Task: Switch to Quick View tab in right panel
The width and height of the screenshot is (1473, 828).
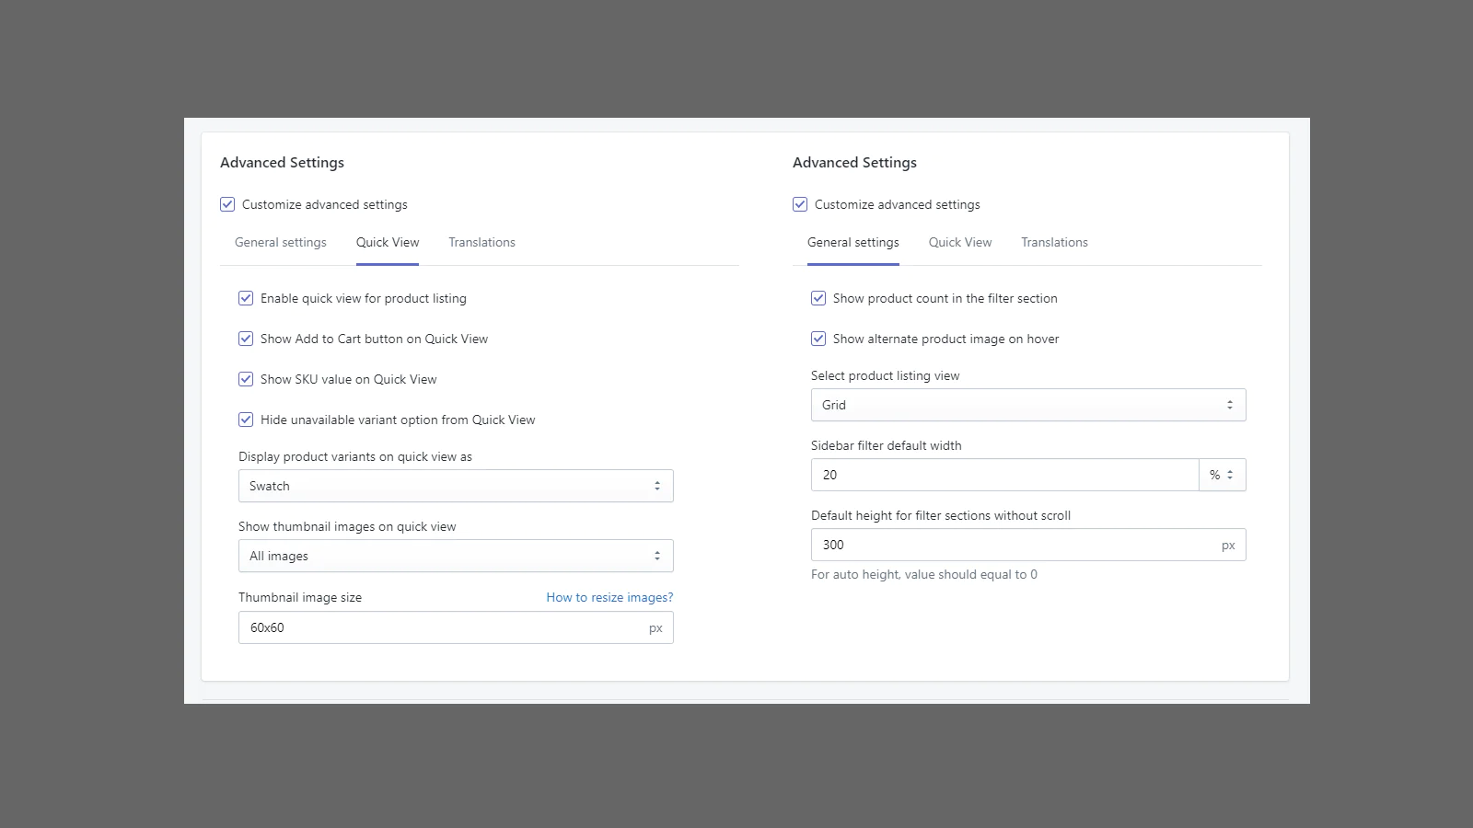Action: coord(960,242)
